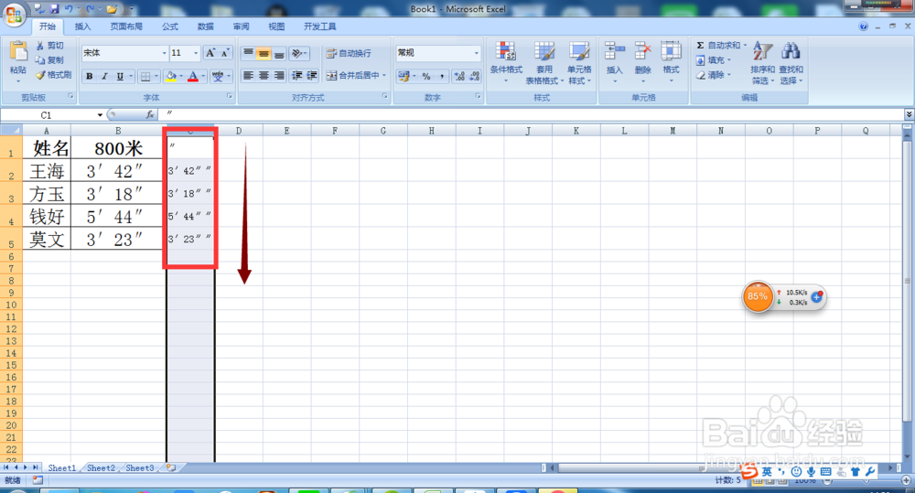
Task: Open the 格式 cells format menu
Action: 671,62
